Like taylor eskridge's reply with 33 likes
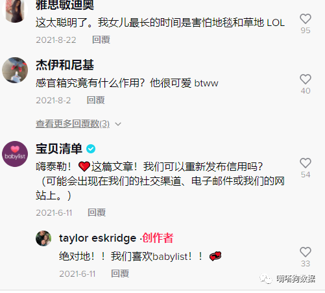Screen dimensions: 325x293 point(306,252)
